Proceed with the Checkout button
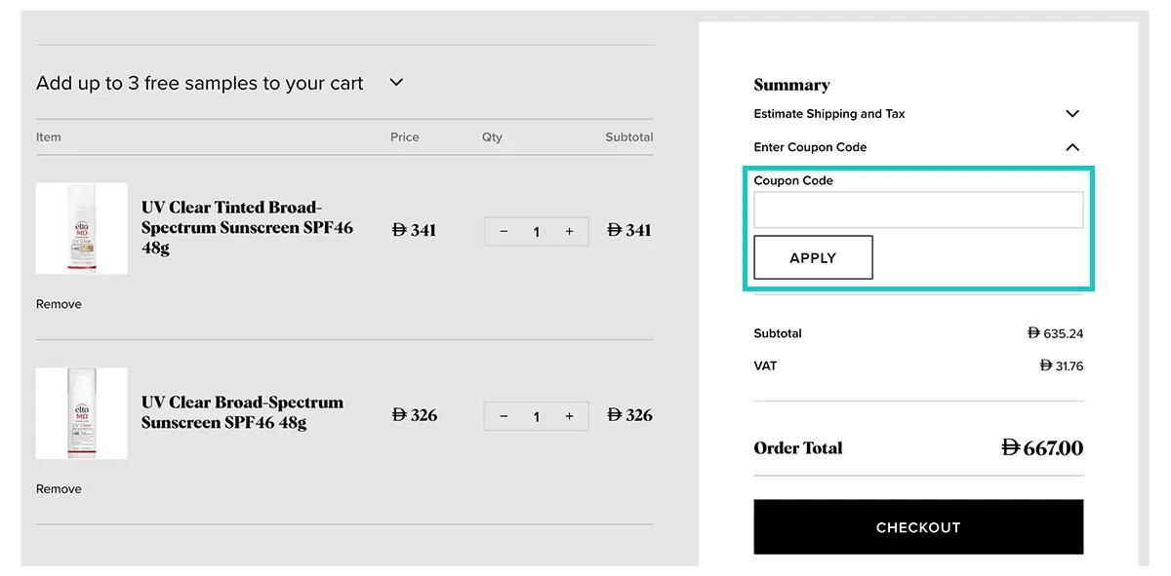 (918, 527)
